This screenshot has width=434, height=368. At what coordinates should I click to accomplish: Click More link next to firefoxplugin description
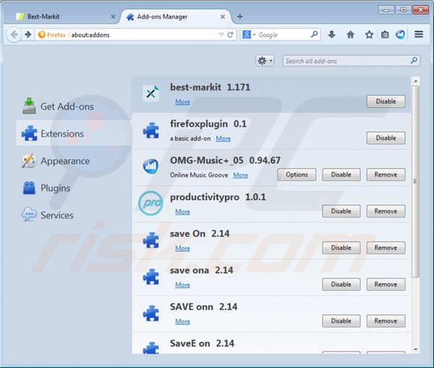tap(223, 138)
